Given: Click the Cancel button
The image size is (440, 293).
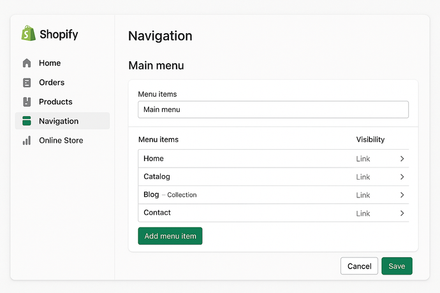Looking at the screenshot, I should tap(359, 266).
